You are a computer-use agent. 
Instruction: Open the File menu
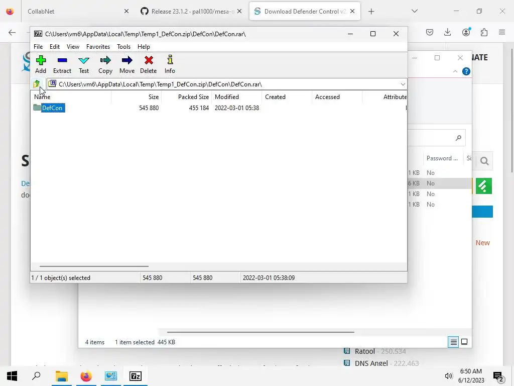38,47
